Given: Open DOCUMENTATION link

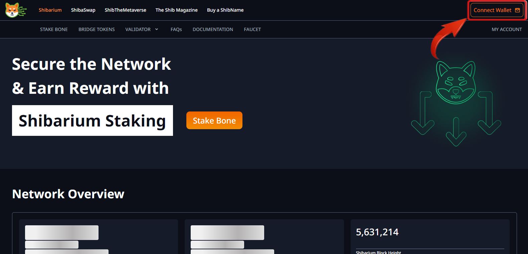Looking at the screenshot, I should [x=213, y=29].
